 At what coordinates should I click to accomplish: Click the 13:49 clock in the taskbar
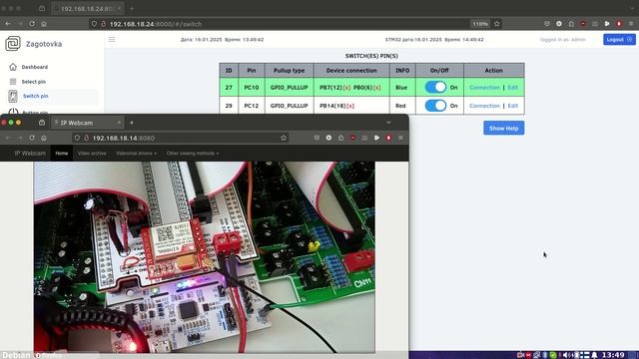(x=613, y=355)
